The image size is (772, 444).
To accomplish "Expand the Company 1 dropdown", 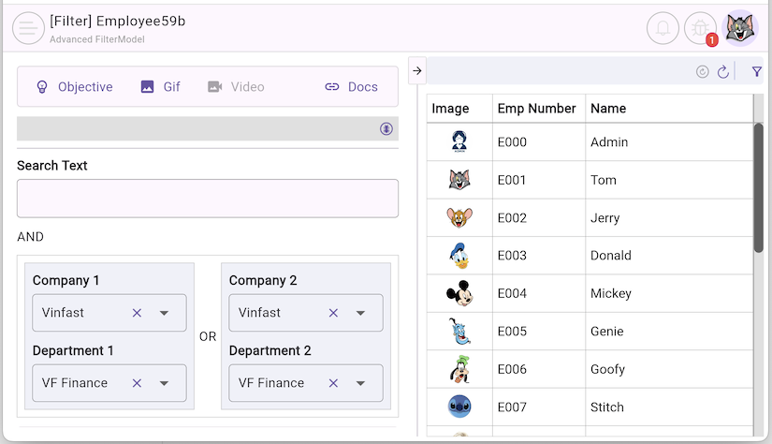I will 164,313.
